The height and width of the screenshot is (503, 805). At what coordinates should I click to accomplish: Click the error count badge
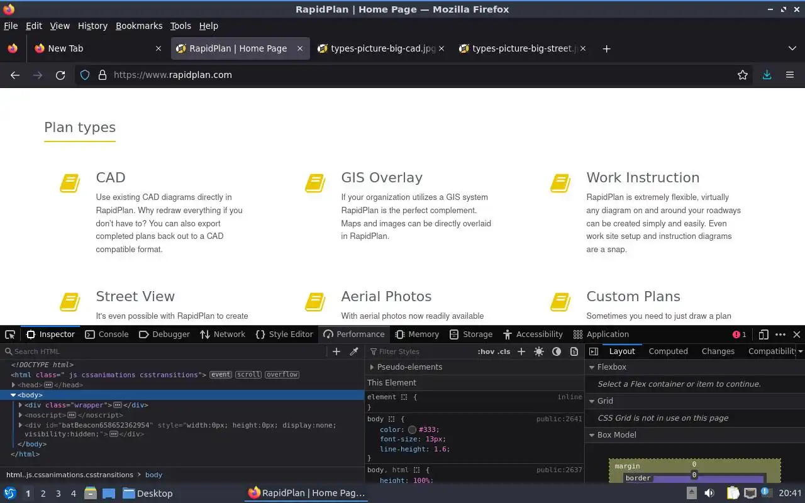point(740,334)
